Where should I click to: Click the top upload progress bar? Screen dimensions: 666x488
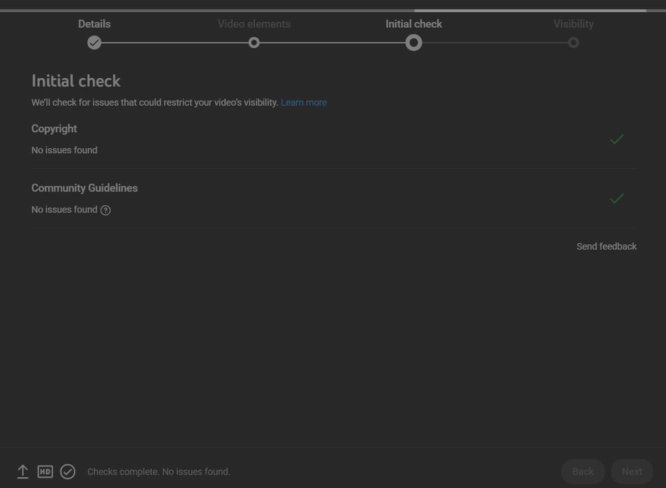333,11
